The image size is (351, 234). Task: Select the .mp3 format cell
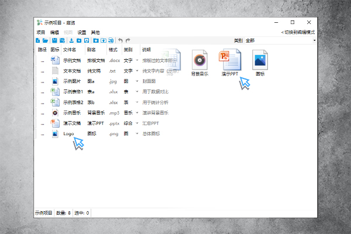click(x=114, y=113)
